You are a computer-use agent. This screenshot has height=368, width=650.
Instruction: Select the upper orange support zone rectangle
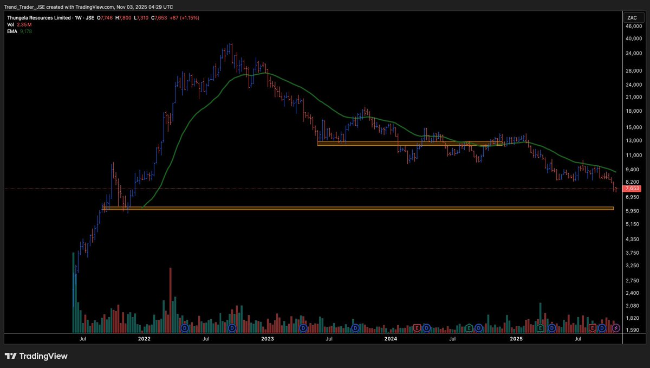pos(409,144)
